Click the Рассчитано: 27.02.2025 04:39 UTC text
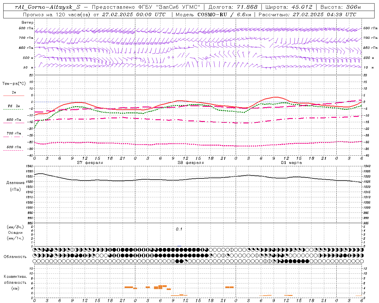The height and width of the screenshot is (303, 379). tap(307, 14)
